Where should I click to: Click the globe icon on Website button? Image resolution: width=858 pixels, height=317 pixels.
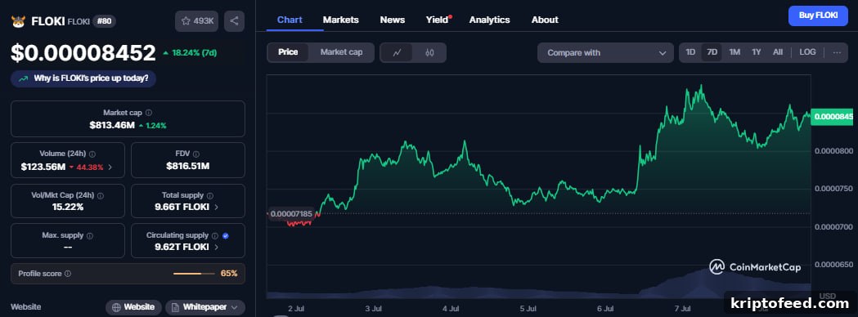116,307
